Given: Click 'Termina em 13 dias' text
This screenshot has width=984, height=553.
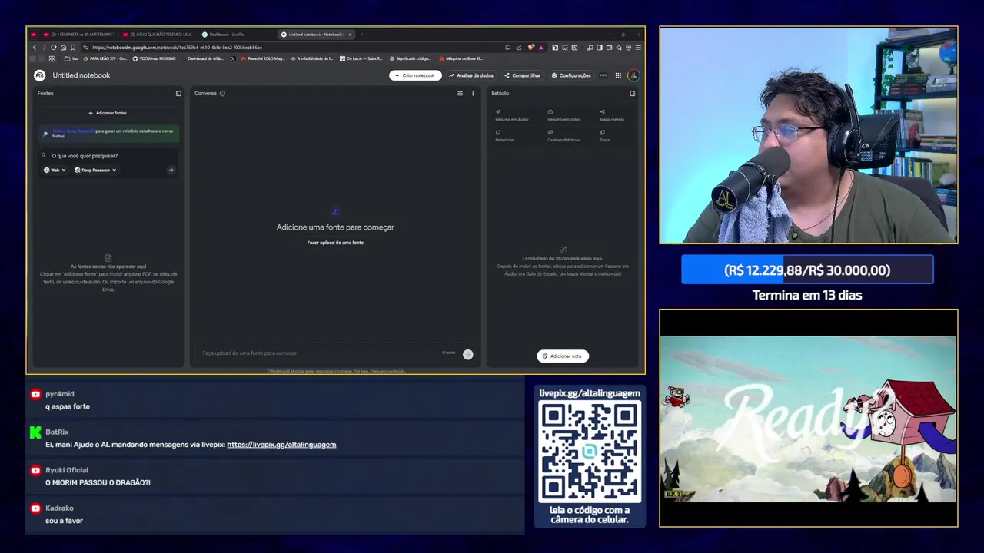Looking at the screenshot, I should pyautogui.click(x=807, y=296).
